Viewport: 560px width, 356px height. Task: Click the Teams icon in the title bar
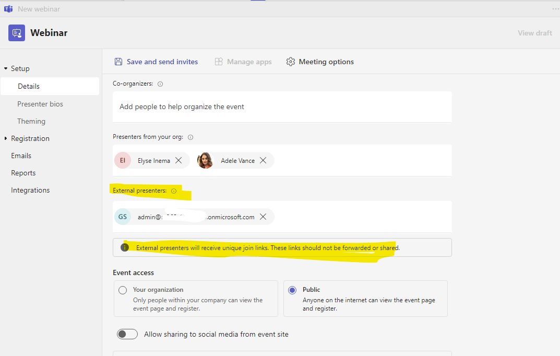pos(8,8)
